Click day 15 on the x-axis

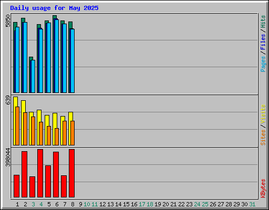(x=126, y=204)
